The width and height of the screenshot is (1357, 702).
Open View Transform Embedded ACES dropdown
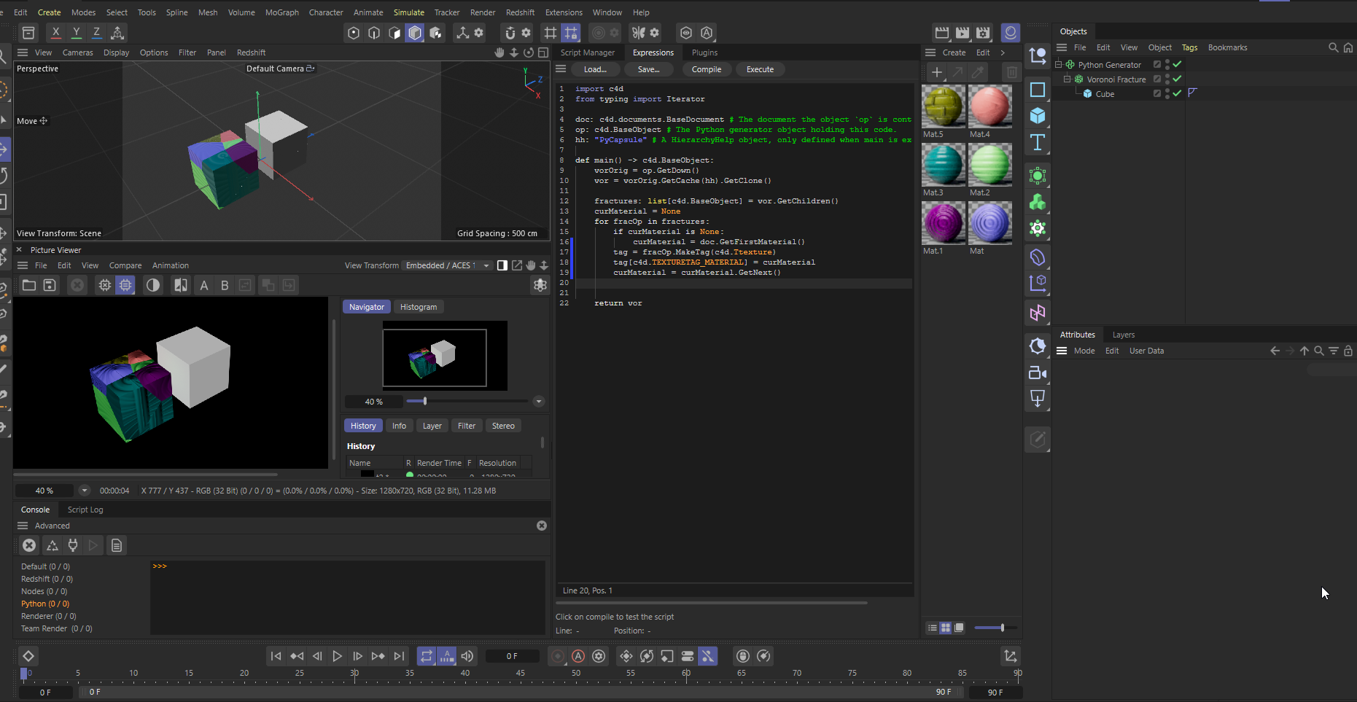pyautogui.click(x=447, y=265)
